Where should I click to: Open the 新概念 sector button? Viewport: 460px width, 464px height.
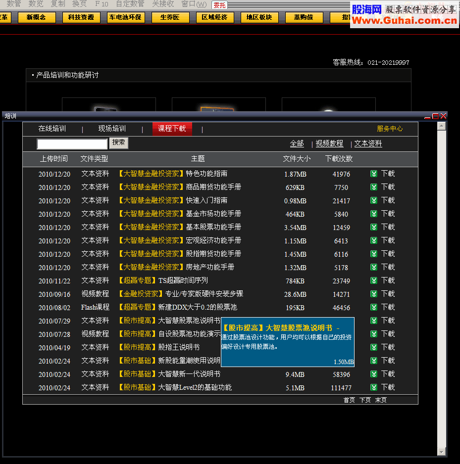pos(37,17)
